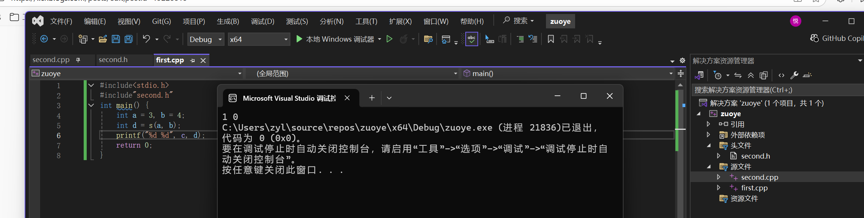The height and width of the screenshot is (218, 864).
Task: Collapse the zuoye project node
Action: tap(699, 114)
